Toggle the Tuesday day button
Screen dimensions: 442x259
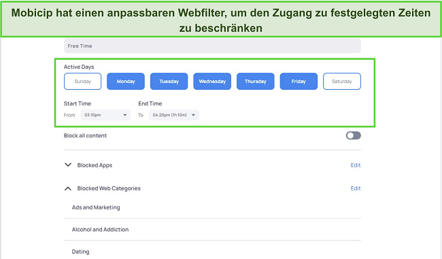[x=169, y=82]
